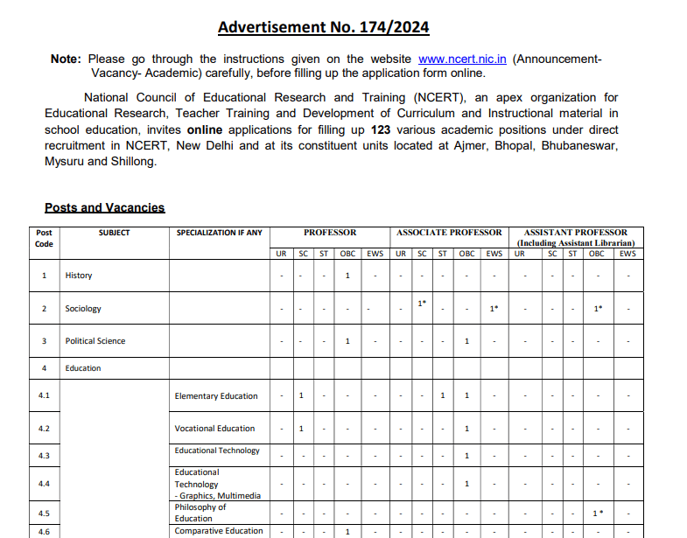Click the SUBJECT column header
This screenshot has height=538, width=687.
click(114, 233)
